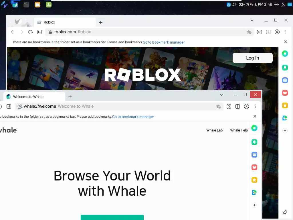Open profile icon in Roblox window toolbar

[277, 32]
